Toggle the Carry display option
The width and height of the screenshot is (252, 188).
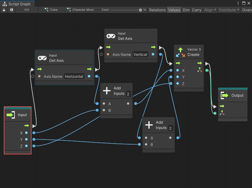pos(197,10)
